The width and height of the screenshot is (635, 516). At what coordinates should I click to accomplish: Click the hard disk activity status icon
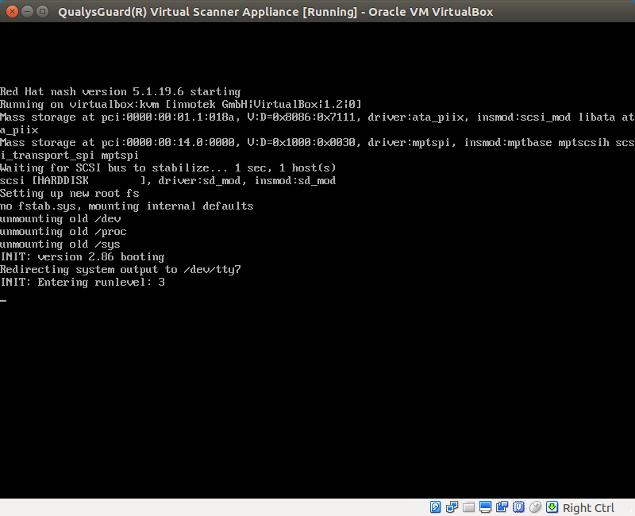(435, 507)
